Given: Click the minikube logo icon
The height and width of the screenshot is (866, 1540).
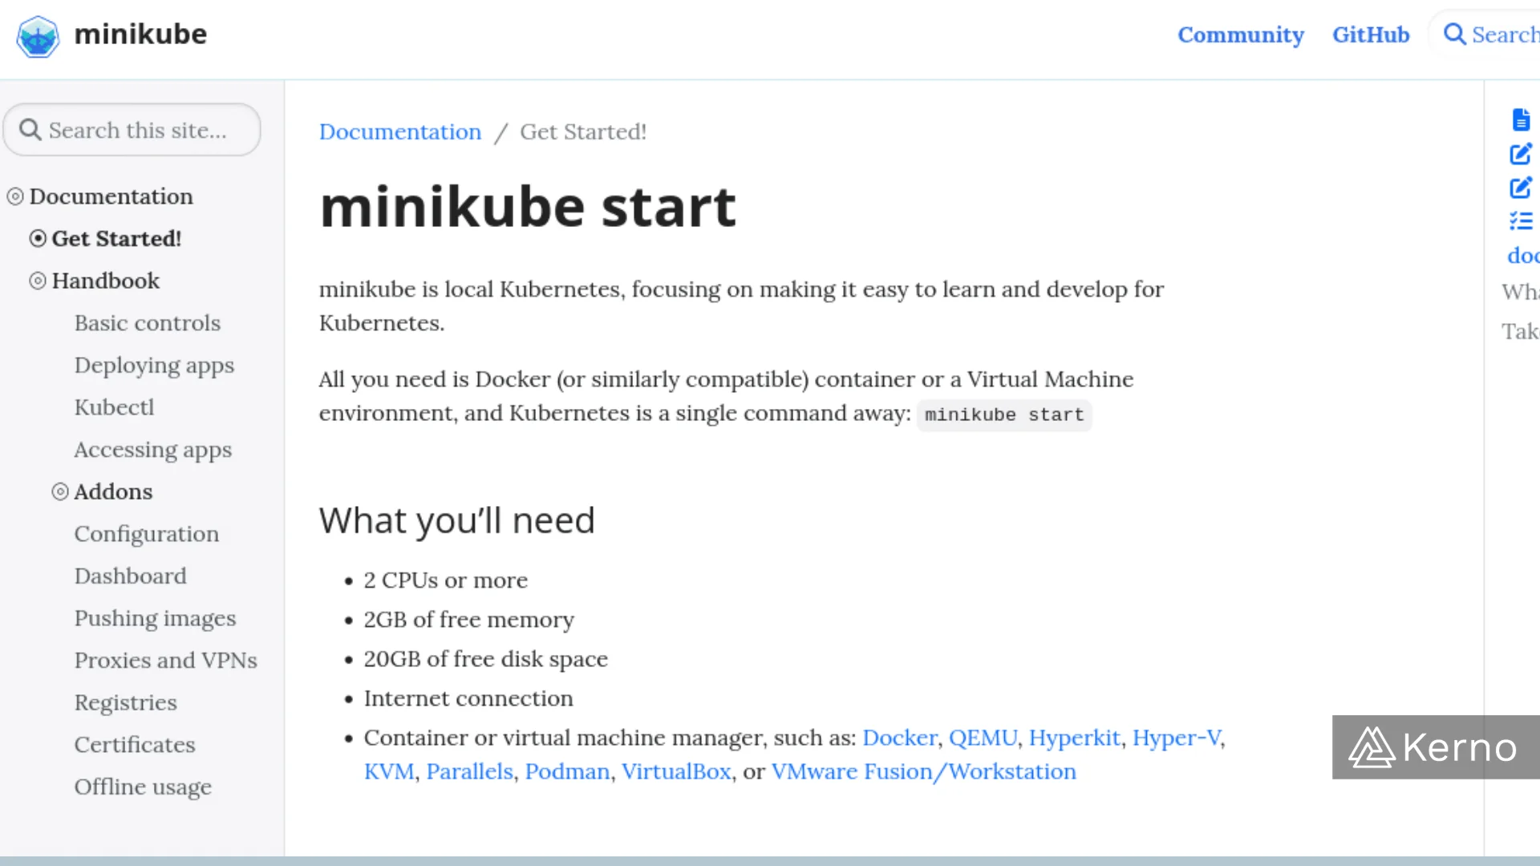Looking at the screenshot, I should point(37,35).
